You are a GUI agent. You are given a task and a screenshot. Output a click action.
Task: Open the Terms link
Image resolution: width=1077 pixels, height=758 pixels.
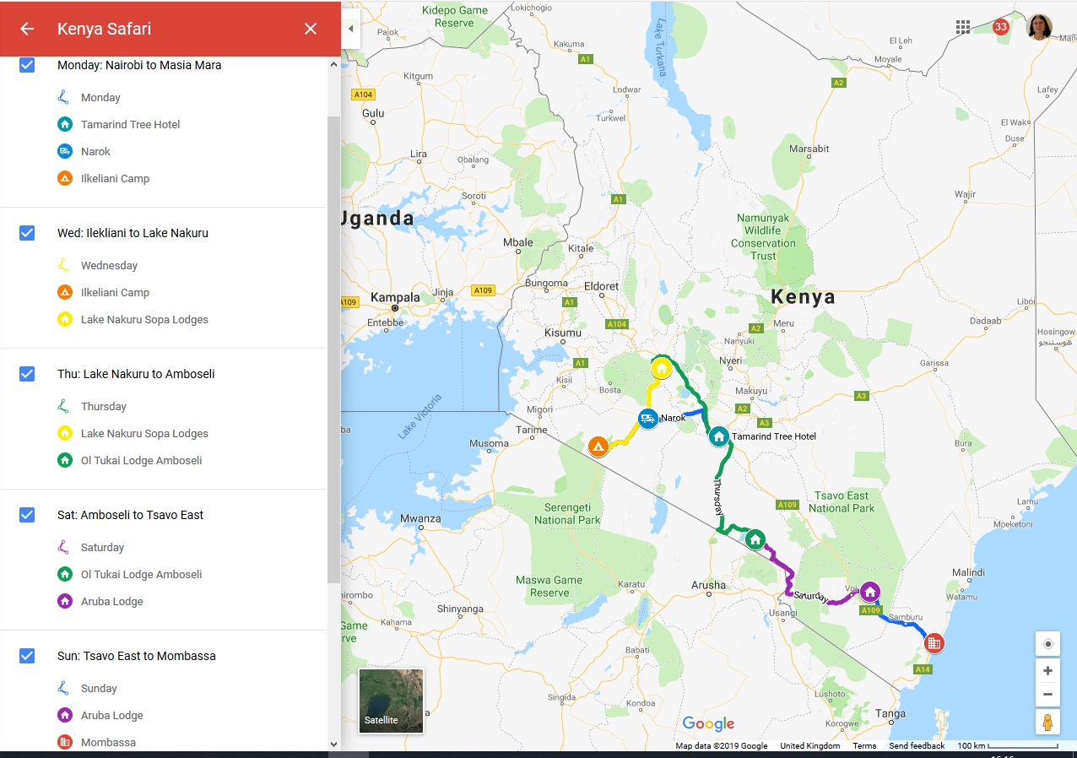tap(864, 746)
